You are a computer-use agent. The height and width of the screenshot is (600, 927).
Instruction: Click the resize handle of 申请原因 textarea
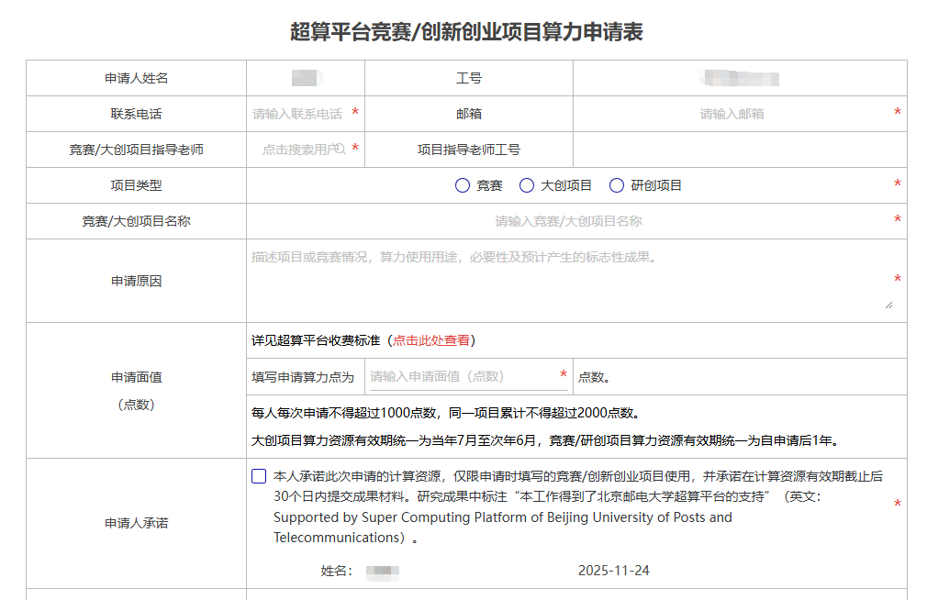tap(888, 304)
